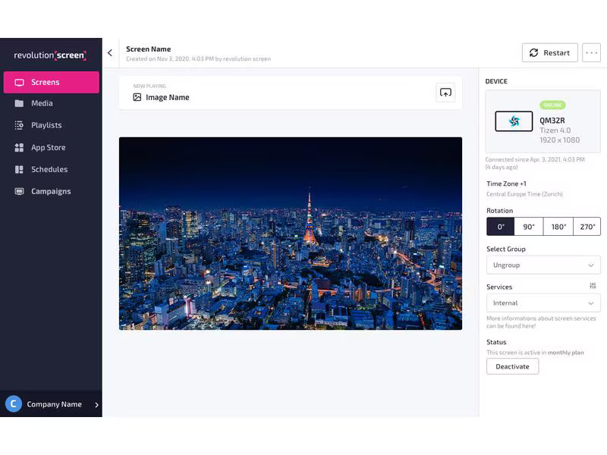Viewport: 607px width, 455px height.
Task: Open the App Store section
Action: pyautogui.click(x=51, y=147)
